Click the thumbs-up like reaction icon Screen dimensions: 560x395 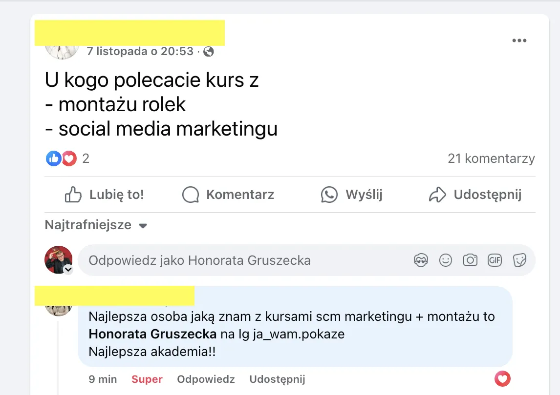[x=54, y=158]
